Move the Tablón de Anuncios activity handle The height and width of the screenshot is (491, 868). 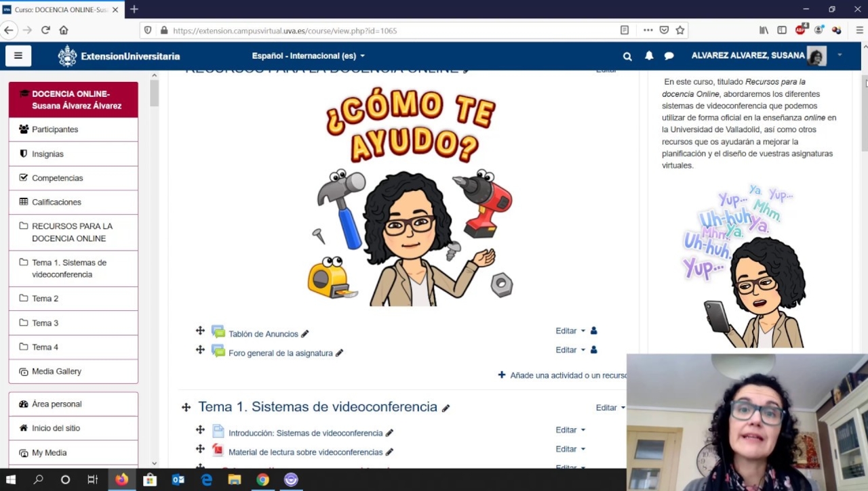pyautogui.click(x=200, y=330)
